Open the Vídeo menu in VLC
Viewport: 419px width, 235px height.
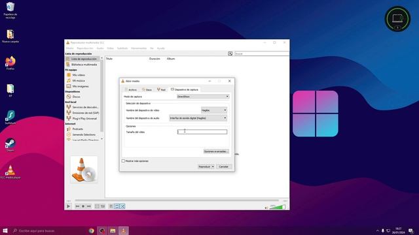(x=111, y=48)
